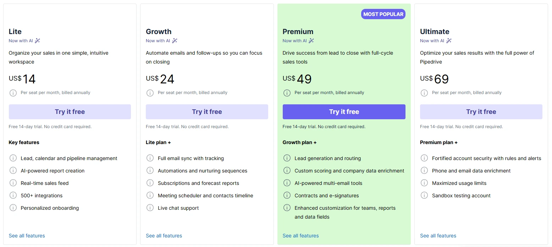Click info icon beside Lite plan billing note
The width and height of the screenshot is (552, 247).
coord(13,93)
